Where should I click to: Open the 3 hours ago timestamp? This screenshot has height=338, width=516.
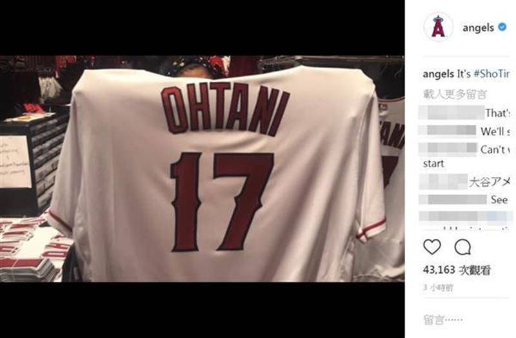(x=438, y=288)
